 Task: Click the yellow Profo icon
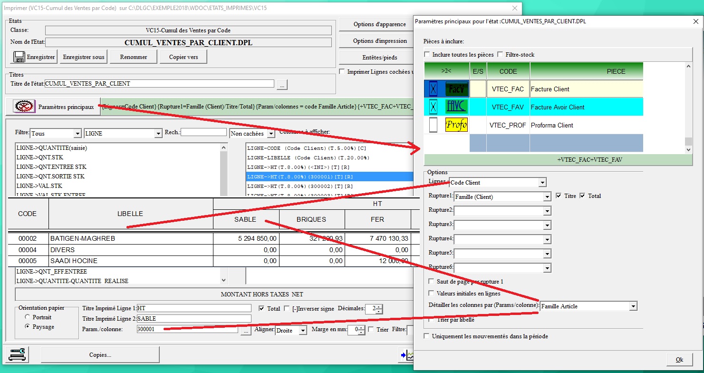[456, 125]
